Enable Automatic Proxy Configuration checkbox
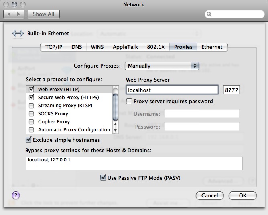 click(x=31, y=130)
